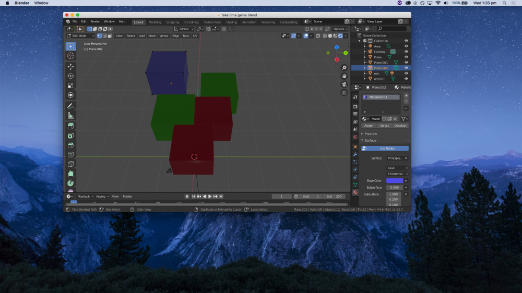Open the Mesh menu in viewport header
The height and width of the screenshot is (293, 522).
coord(152,36)
